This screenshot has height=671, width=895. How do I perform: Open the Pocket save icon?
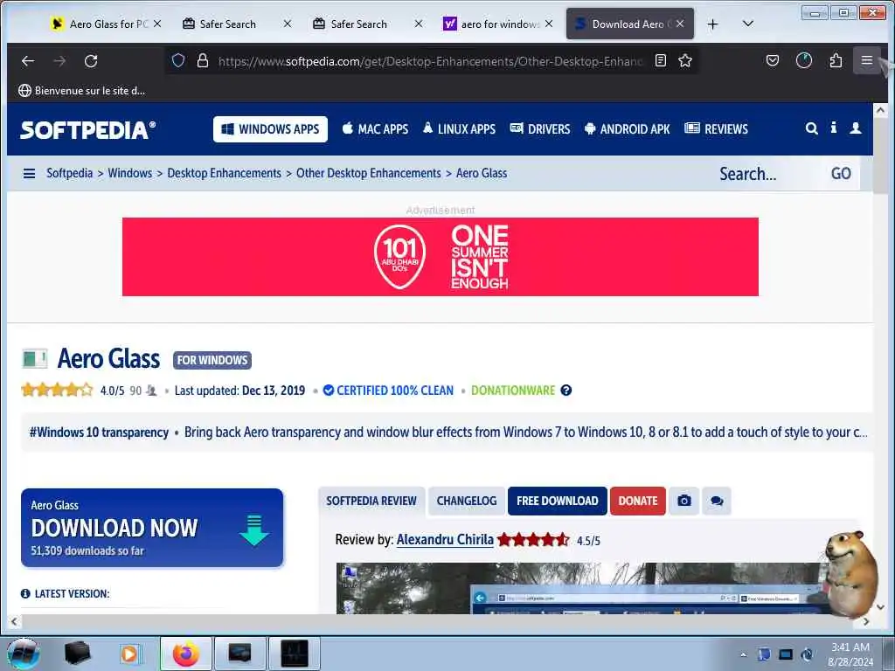click(773, 60)
